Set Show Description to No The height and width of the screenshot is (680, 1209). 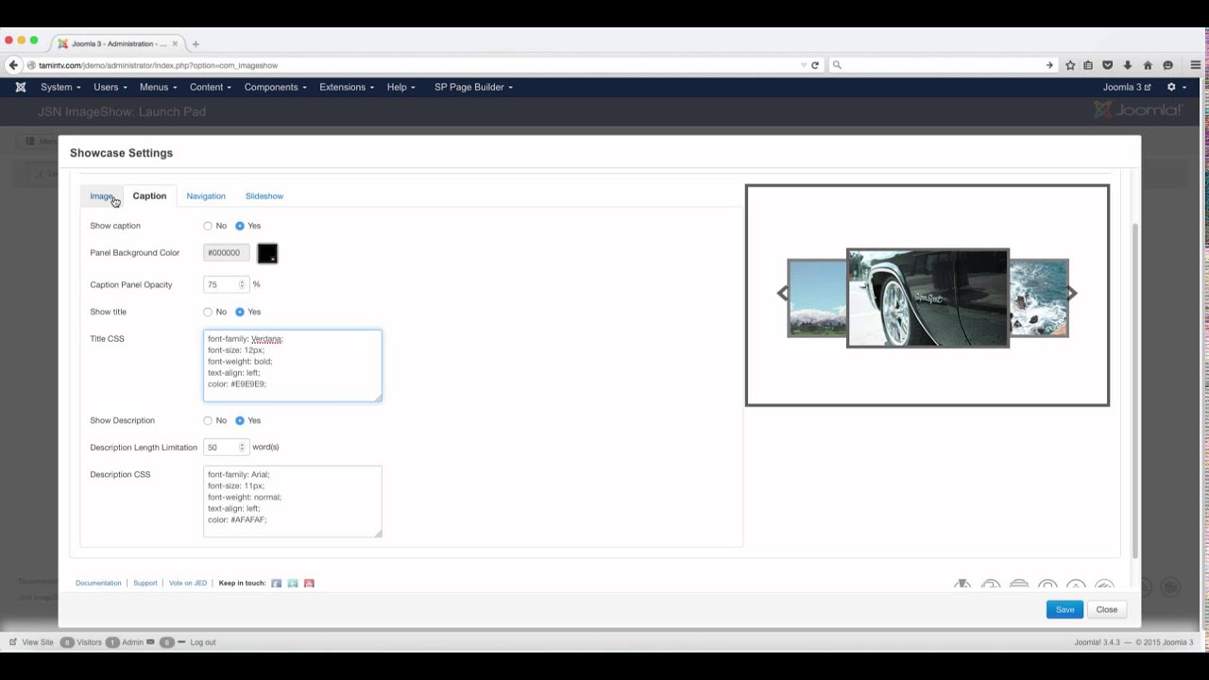coord(208,420)
